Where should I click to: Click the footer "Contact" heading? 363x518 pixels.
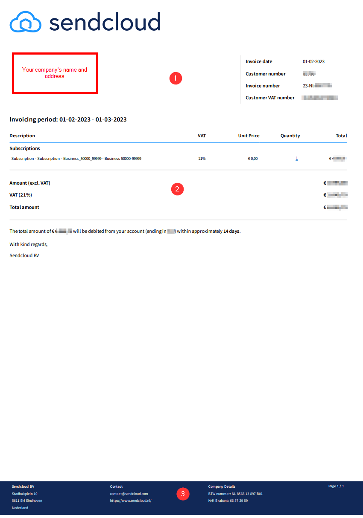tap(116, 486)
